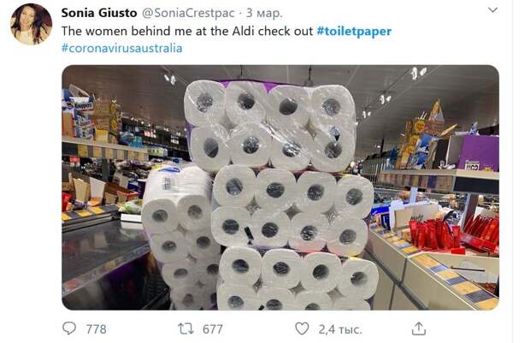The image size is (530, 343).
Task: View the 2,4 тыс. likes count
Action: pyautogui.click(x=340, y=329)
